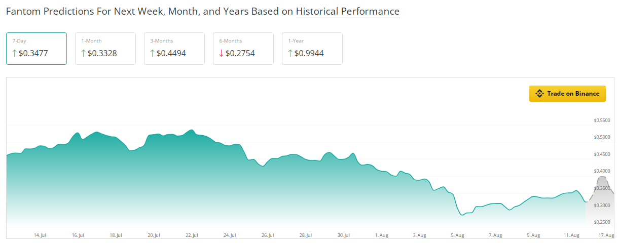
Task: Click the 17. Aug date label on the axis
Action: coord(606,235)
